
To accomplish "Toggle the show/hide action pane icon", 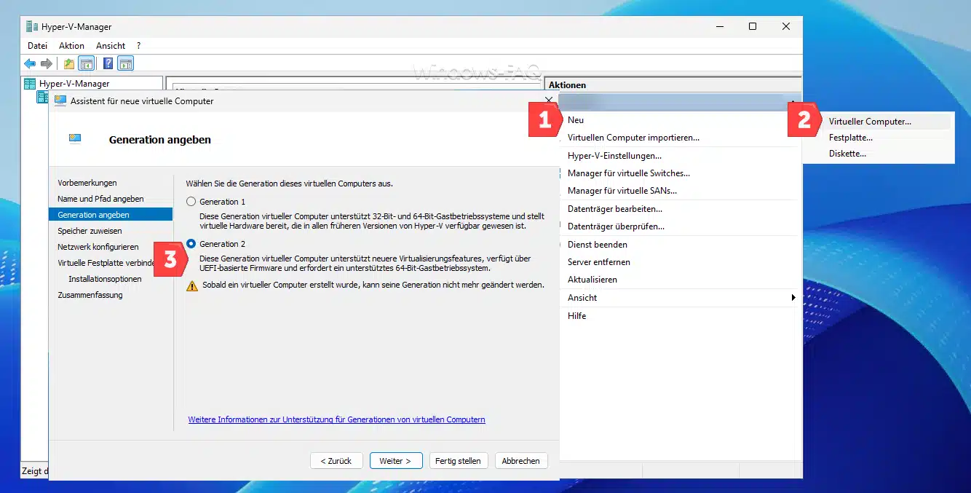I will point(125,64).
